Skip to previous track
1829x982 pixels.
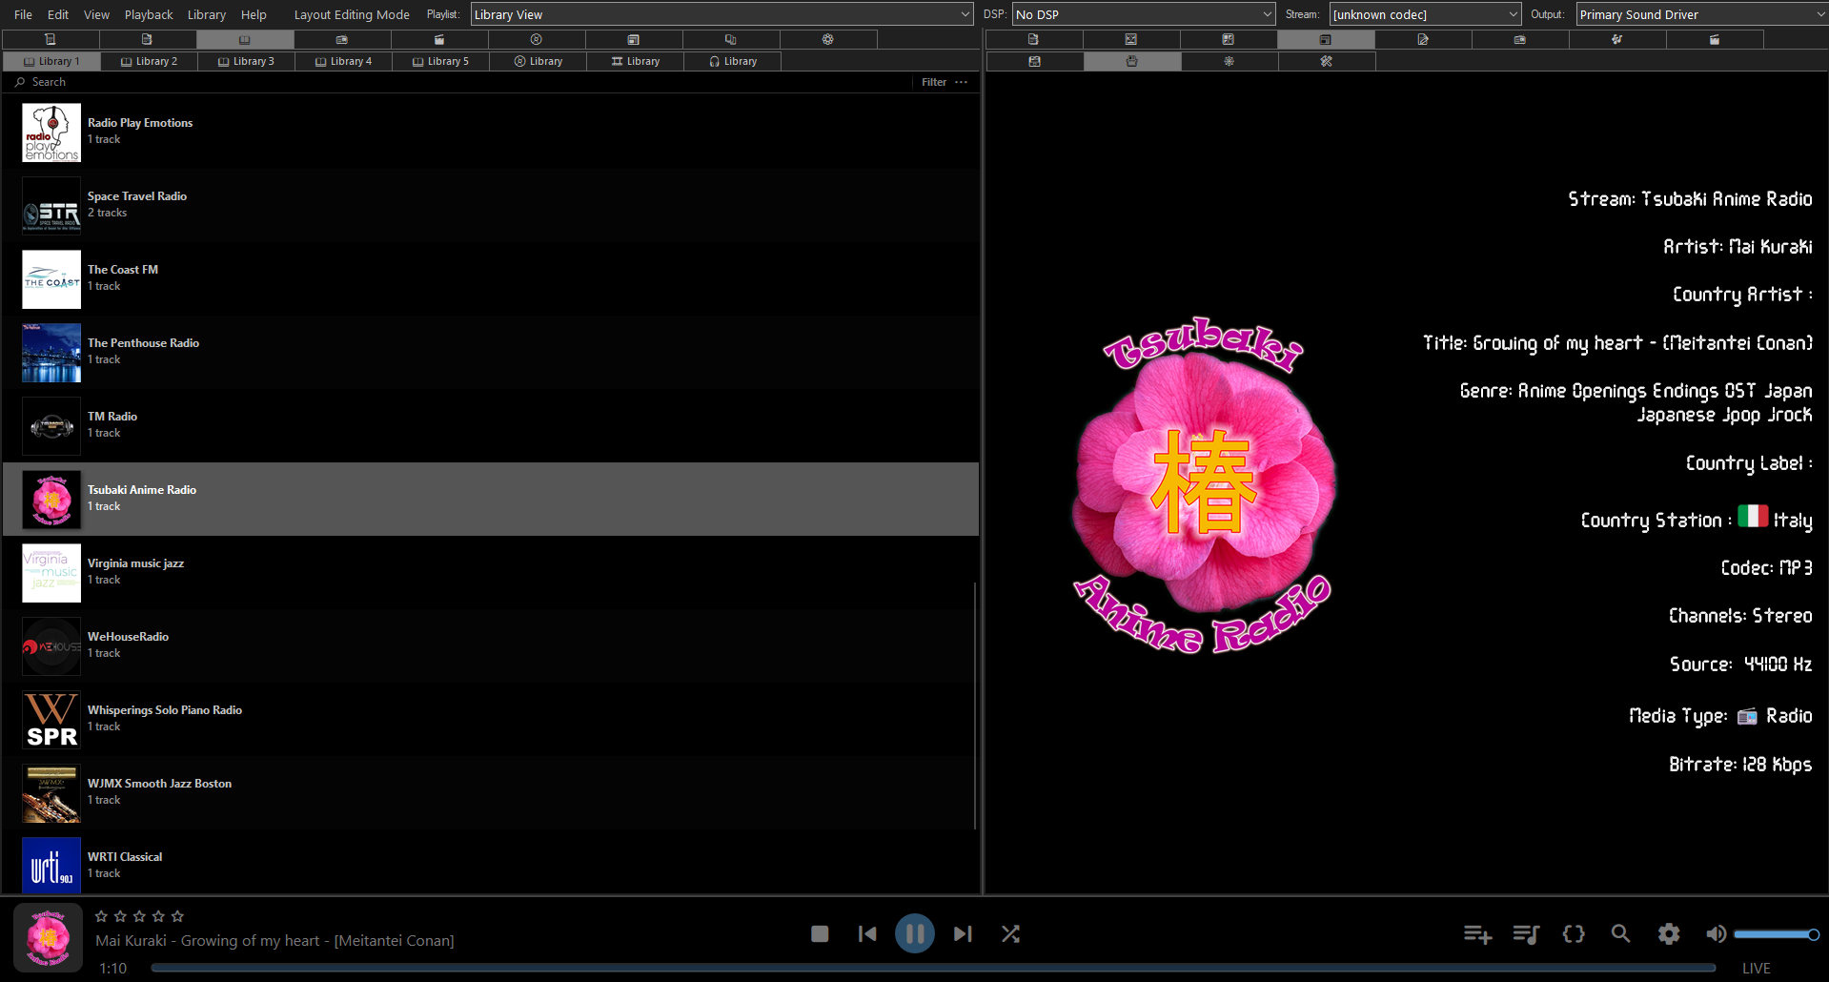pos(867,933)
